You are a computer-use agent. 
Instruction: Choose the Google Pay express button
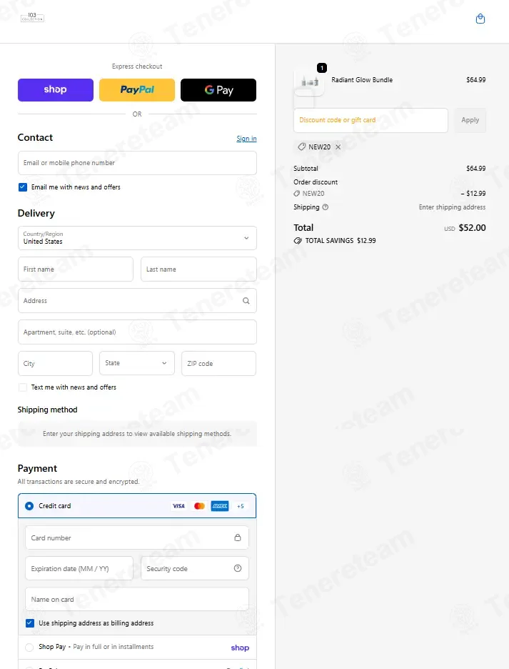click(218, 90)
